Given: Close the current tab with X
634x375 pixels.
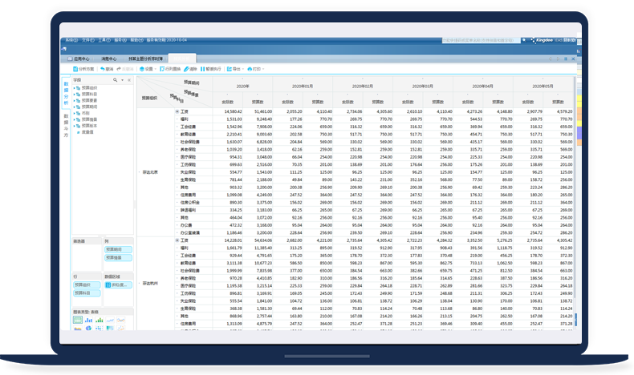Looking at the screenshot, I should point(573,59).
